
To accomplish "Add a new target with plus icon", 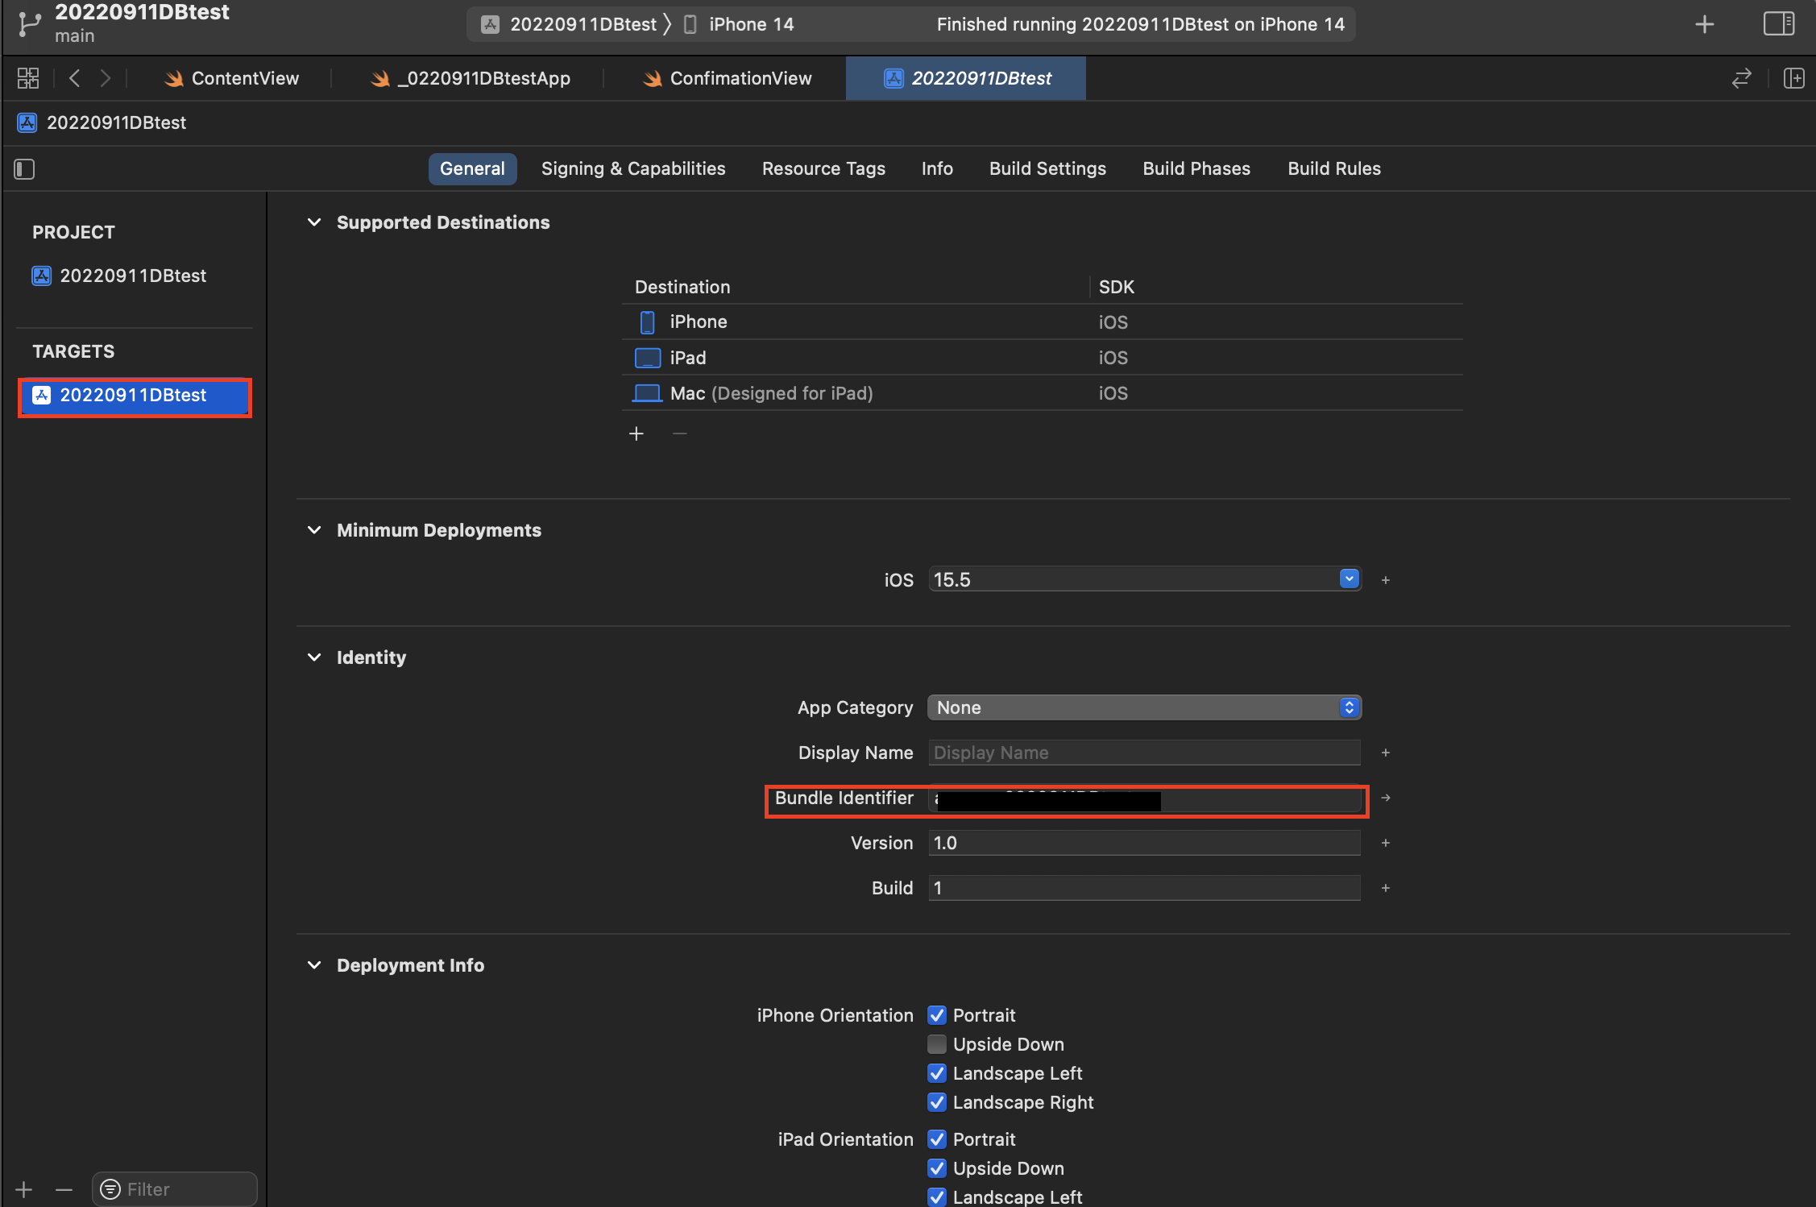I will 24,1189.
